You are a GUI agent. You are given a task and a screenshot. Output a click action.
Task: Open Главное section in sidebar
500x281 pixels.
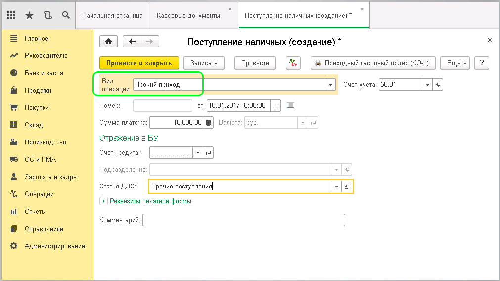click(x=47, y=38)
